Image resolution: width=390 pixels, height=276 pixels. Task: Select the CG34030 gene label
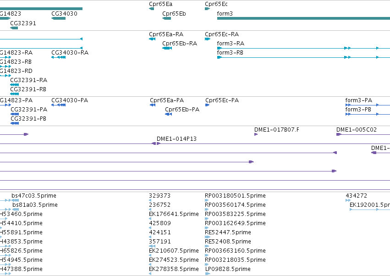[x=65, y=14]
